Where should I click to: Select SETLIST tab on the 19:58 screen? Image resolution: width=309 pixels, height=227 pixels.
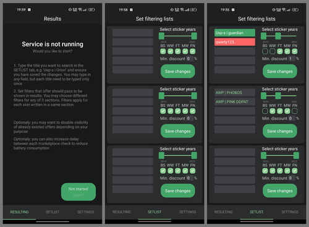(154, 212)
